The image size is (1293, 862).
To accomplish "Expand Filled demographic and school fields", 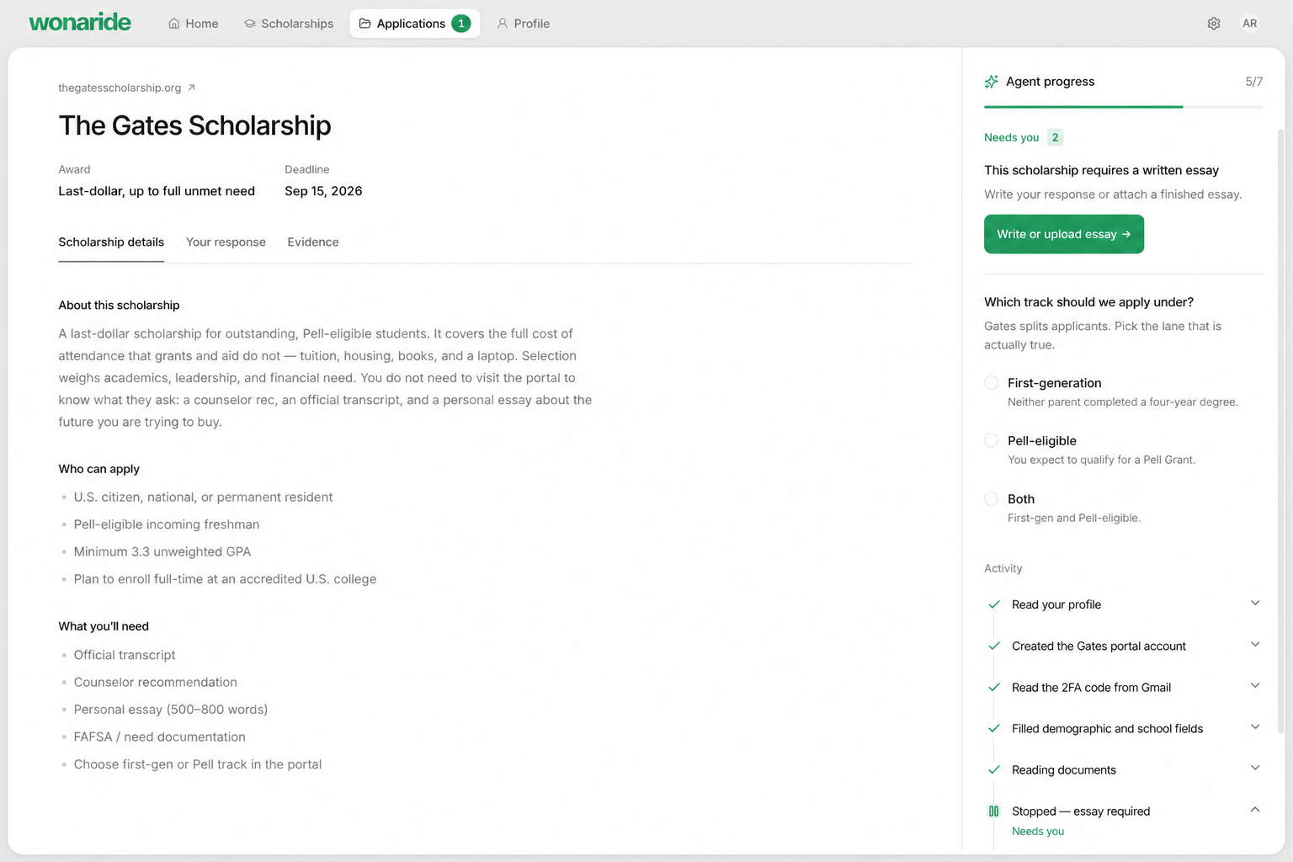I will (1255, 727).
